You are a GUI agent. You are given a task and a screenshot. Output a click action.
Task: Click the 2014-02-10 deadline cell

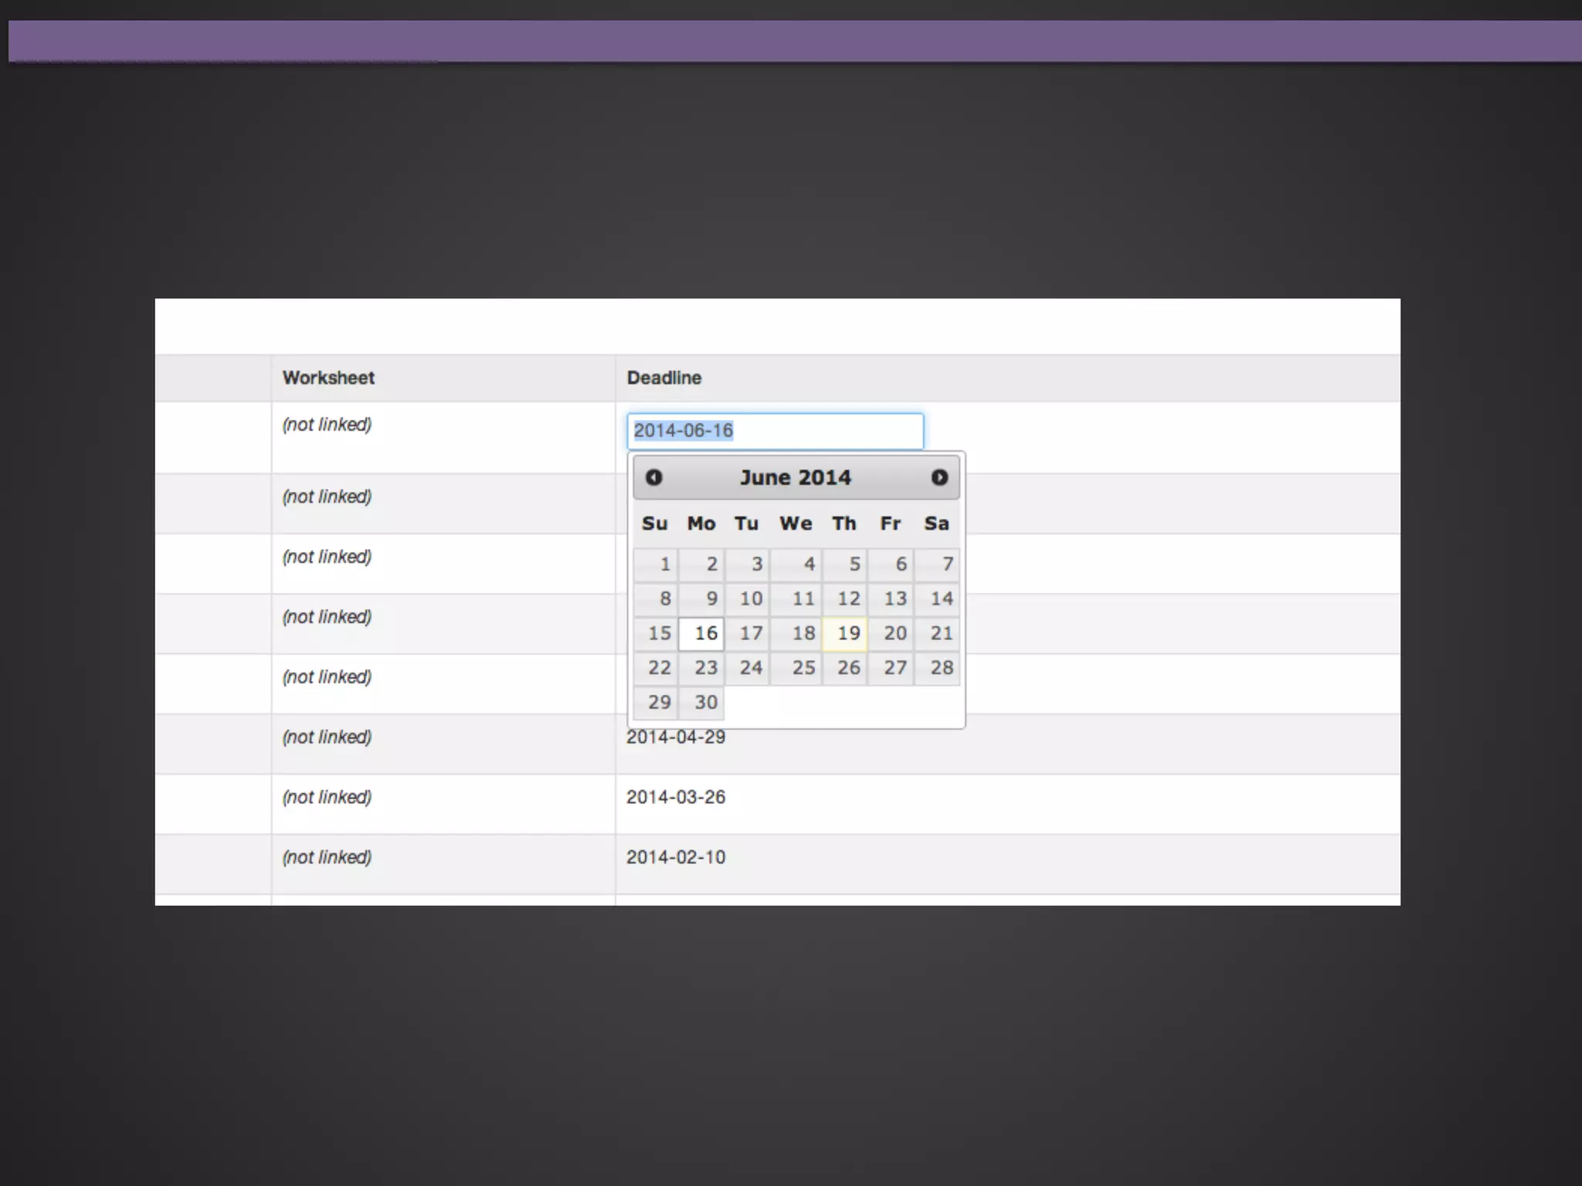click(x=676, y=857)
